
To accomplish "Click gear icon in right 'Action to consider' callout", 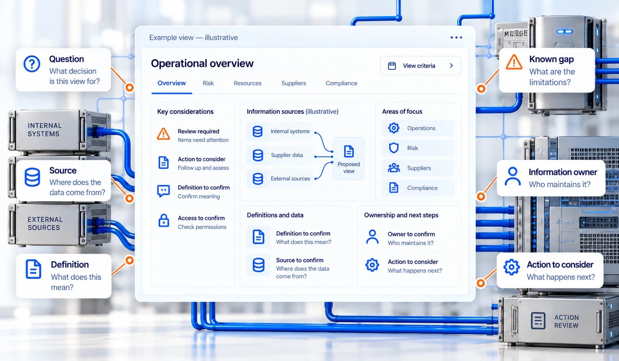I will click(x=512, y=267).
